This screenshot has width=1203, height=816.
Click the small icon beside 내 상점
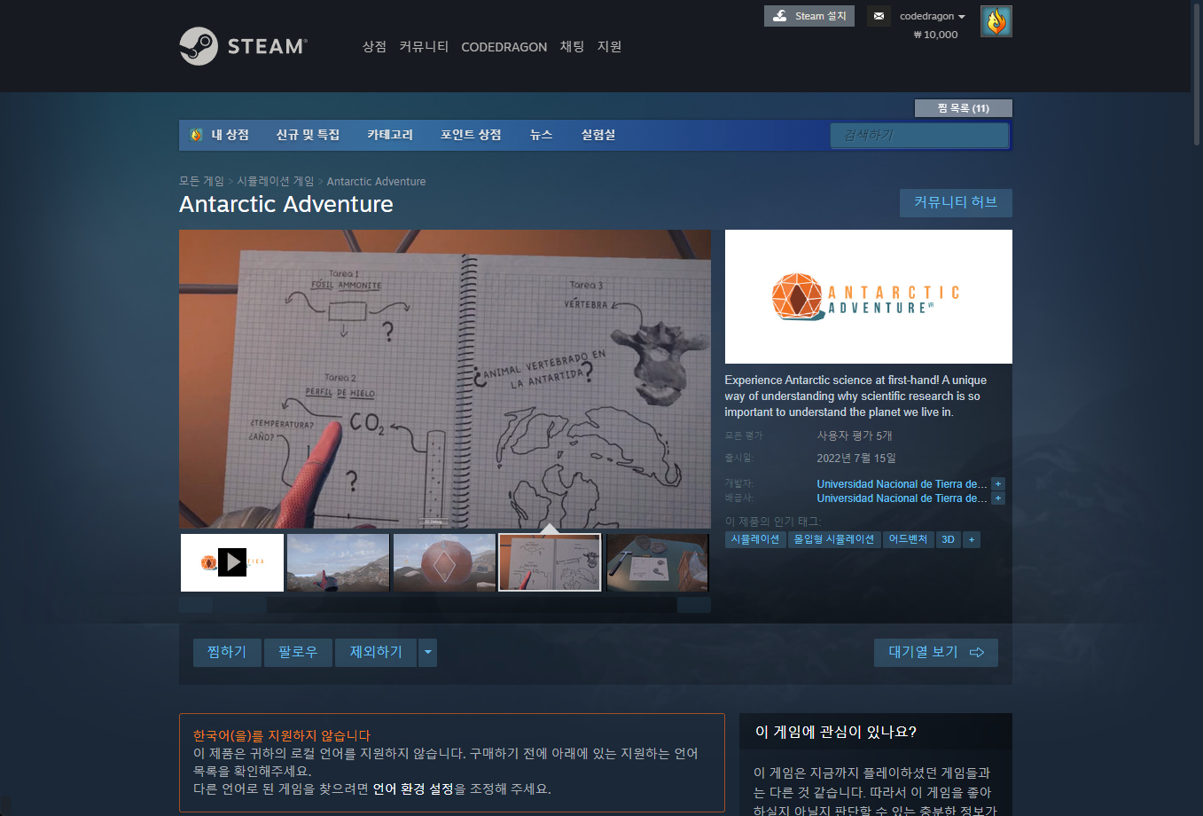click(x=196, y=135)
